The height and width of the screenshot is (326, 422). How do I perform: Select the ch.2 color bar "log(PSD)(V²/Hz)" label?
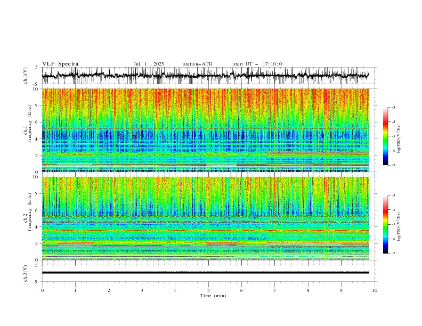point(399,227)
